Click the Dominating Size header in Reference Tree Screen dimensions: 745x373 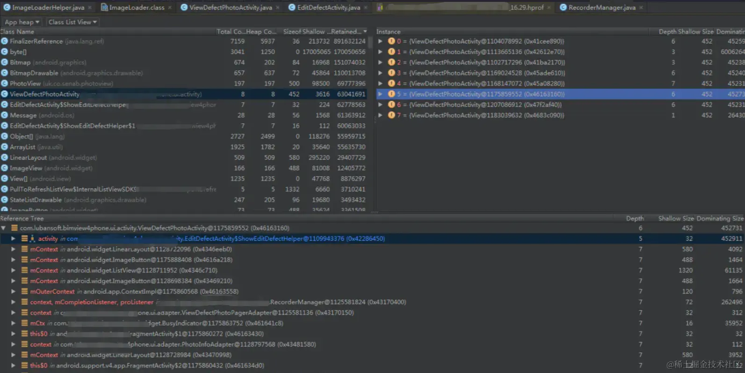[720, 218]
